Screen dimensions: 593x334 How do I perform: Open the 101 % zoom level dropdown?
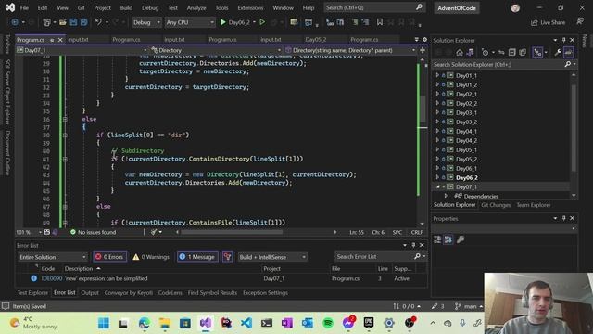(29, 232)
